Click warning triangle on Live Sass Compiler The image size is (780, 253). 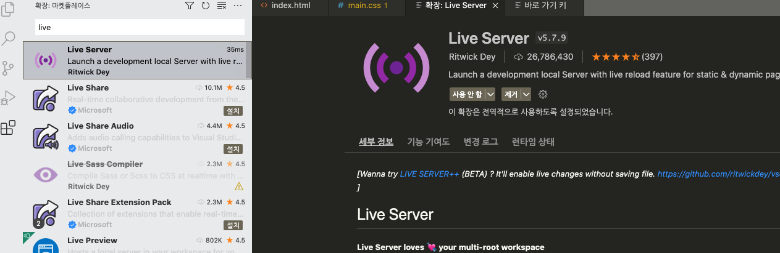point(239,187)
